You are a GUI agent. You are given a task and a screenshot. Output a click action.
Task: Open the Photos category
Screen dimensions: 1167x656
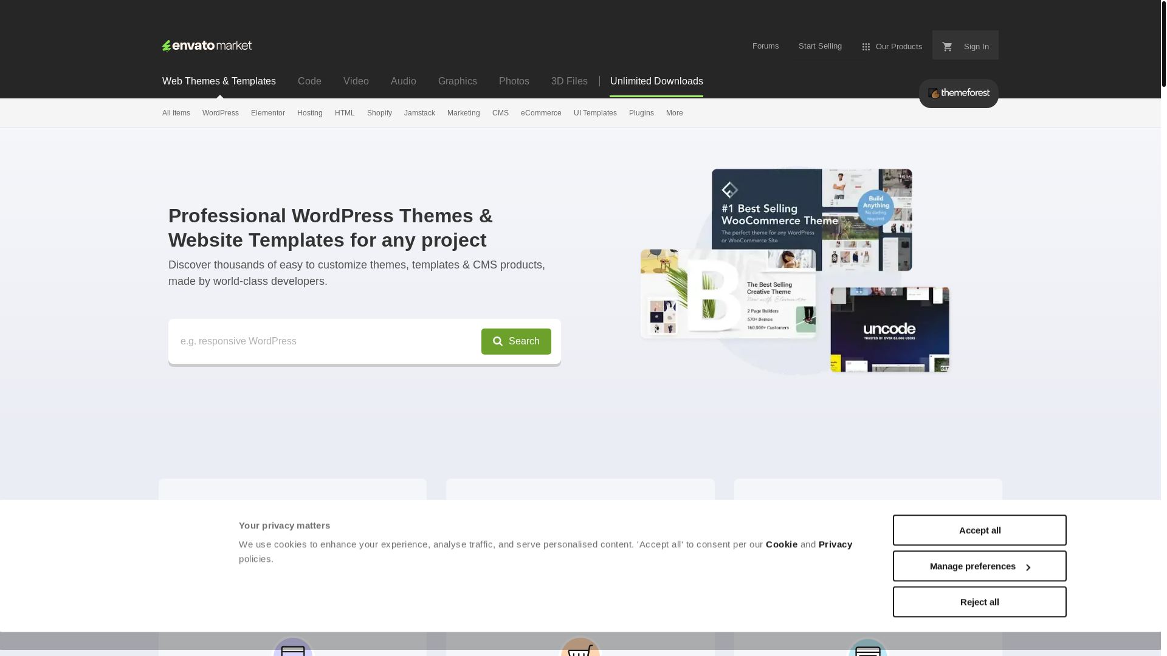pyautogui.click(x=514, y=81)
